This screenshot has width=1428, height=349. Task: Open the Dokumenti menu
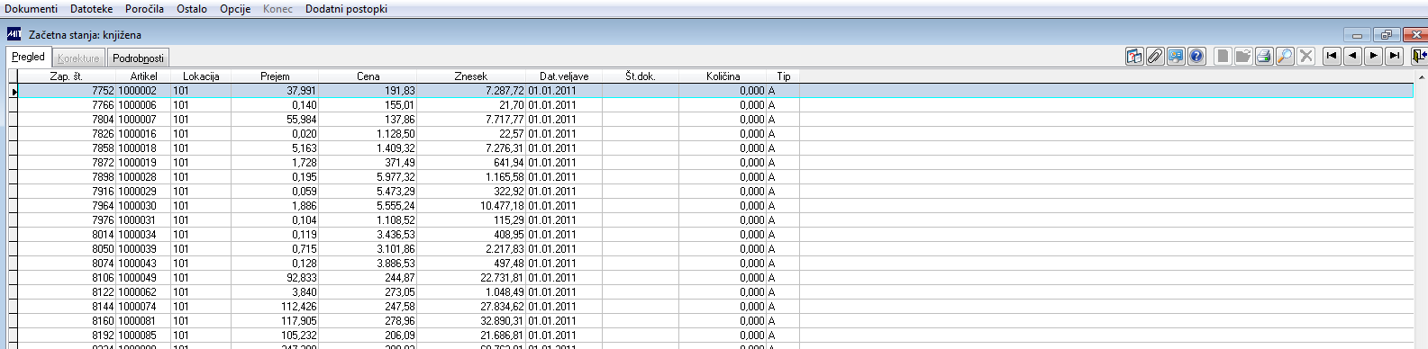pos(32,9)
